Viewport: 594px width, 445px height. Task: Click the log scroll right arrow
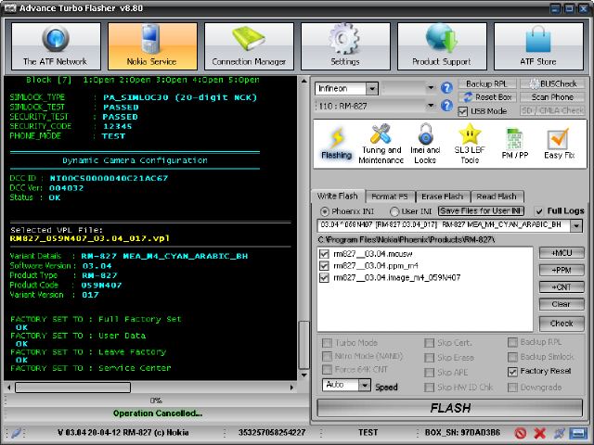point(291,388)
